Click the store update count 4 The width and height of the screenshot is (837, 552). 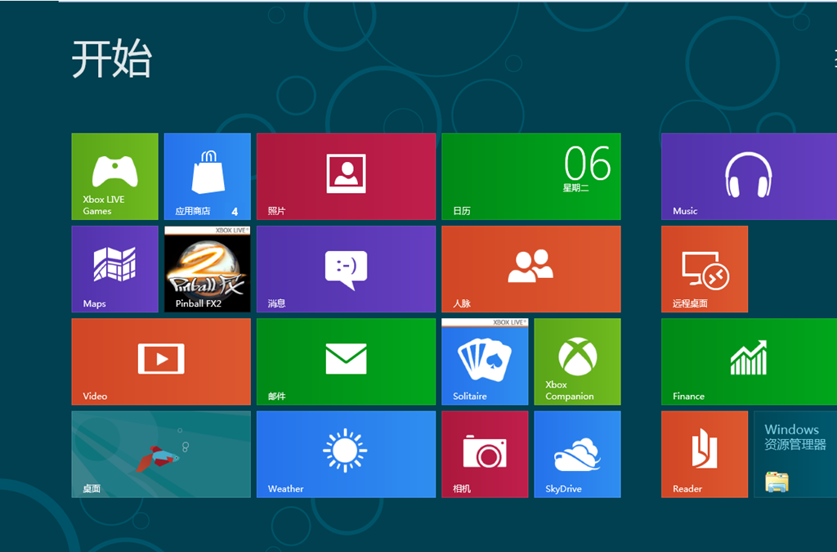(235, 212)
